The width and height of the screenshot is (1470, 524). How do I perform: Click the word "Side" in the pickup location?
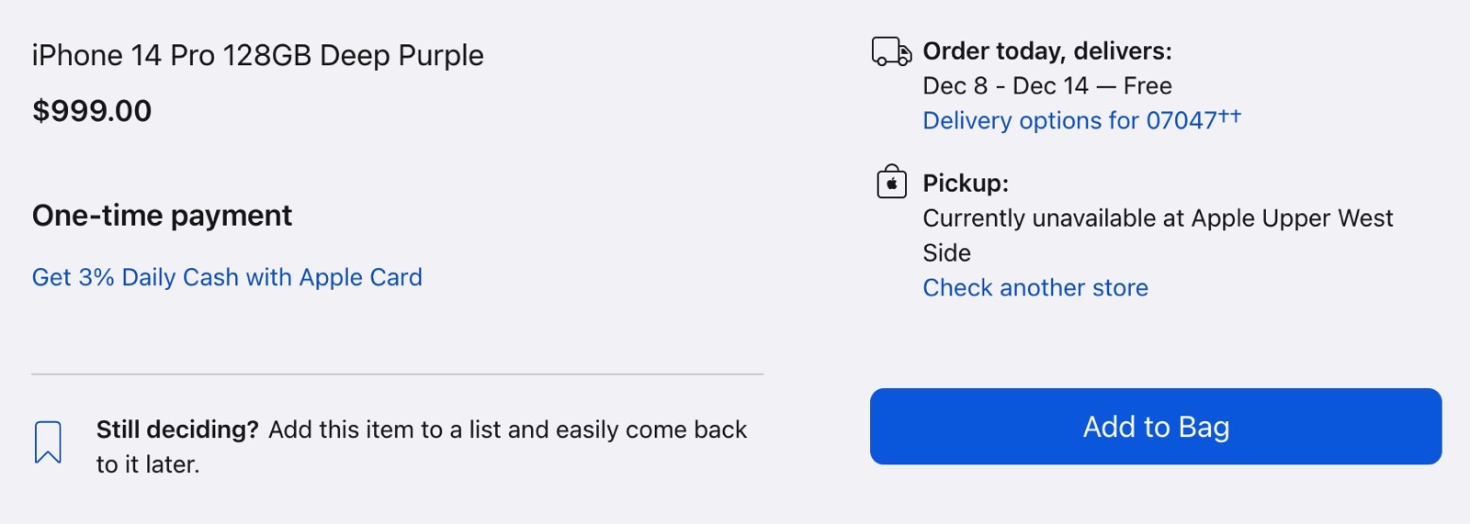pyautogui.click(x=946, y=253)
